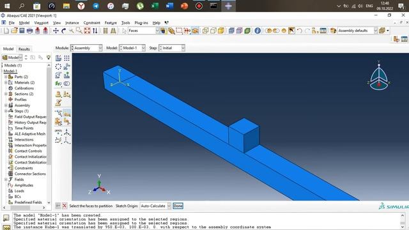Open Windows Start menu
Screen dimensions: 409x230
tap(7, 6)
